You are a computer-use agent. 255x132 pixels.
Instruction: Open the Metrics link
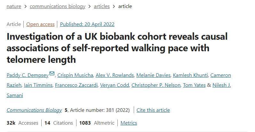point(129,123)
